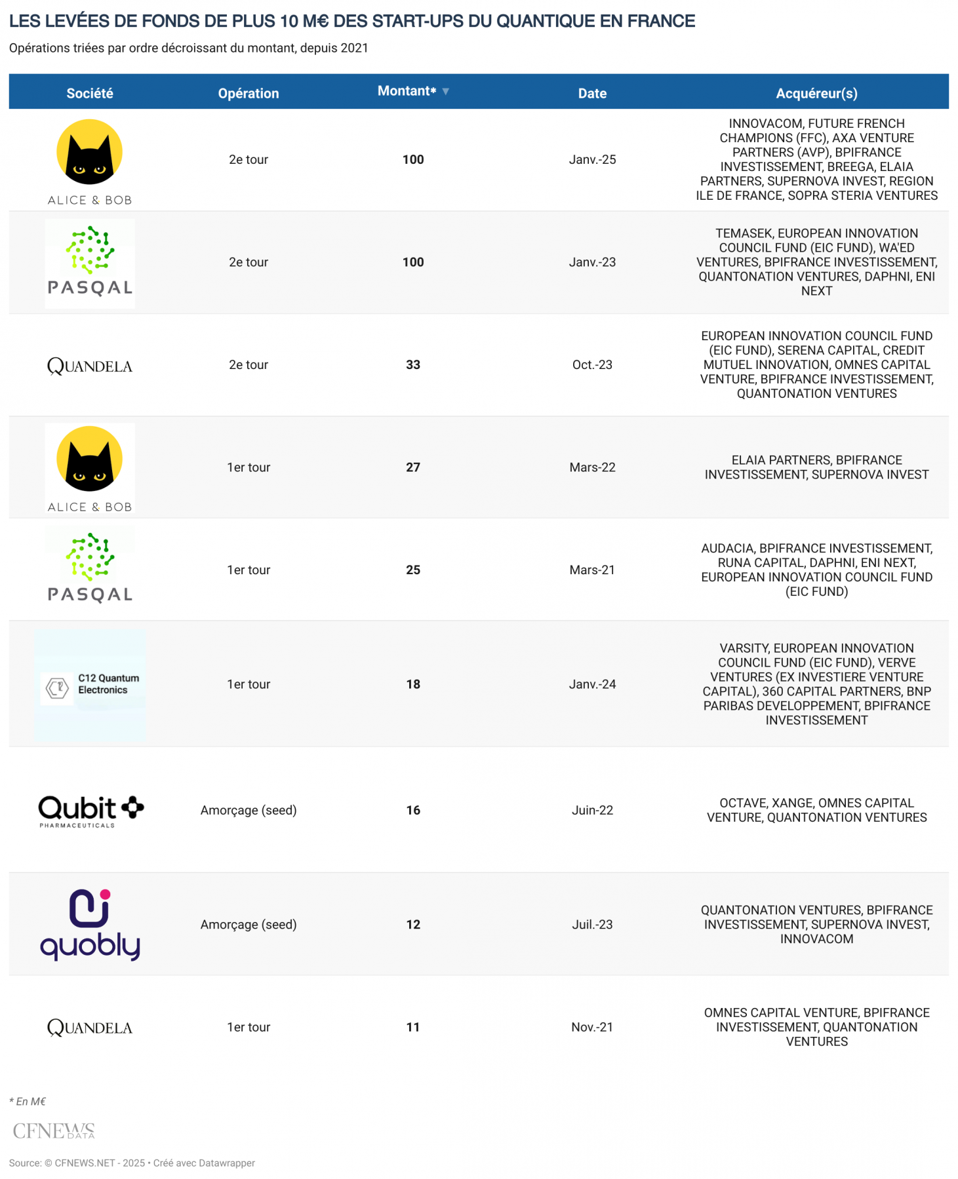Viewport: 958px width, 1179px height.
Task: Click the Alice & Bob logo in the Mars-22 row
Action: point(90,468)
